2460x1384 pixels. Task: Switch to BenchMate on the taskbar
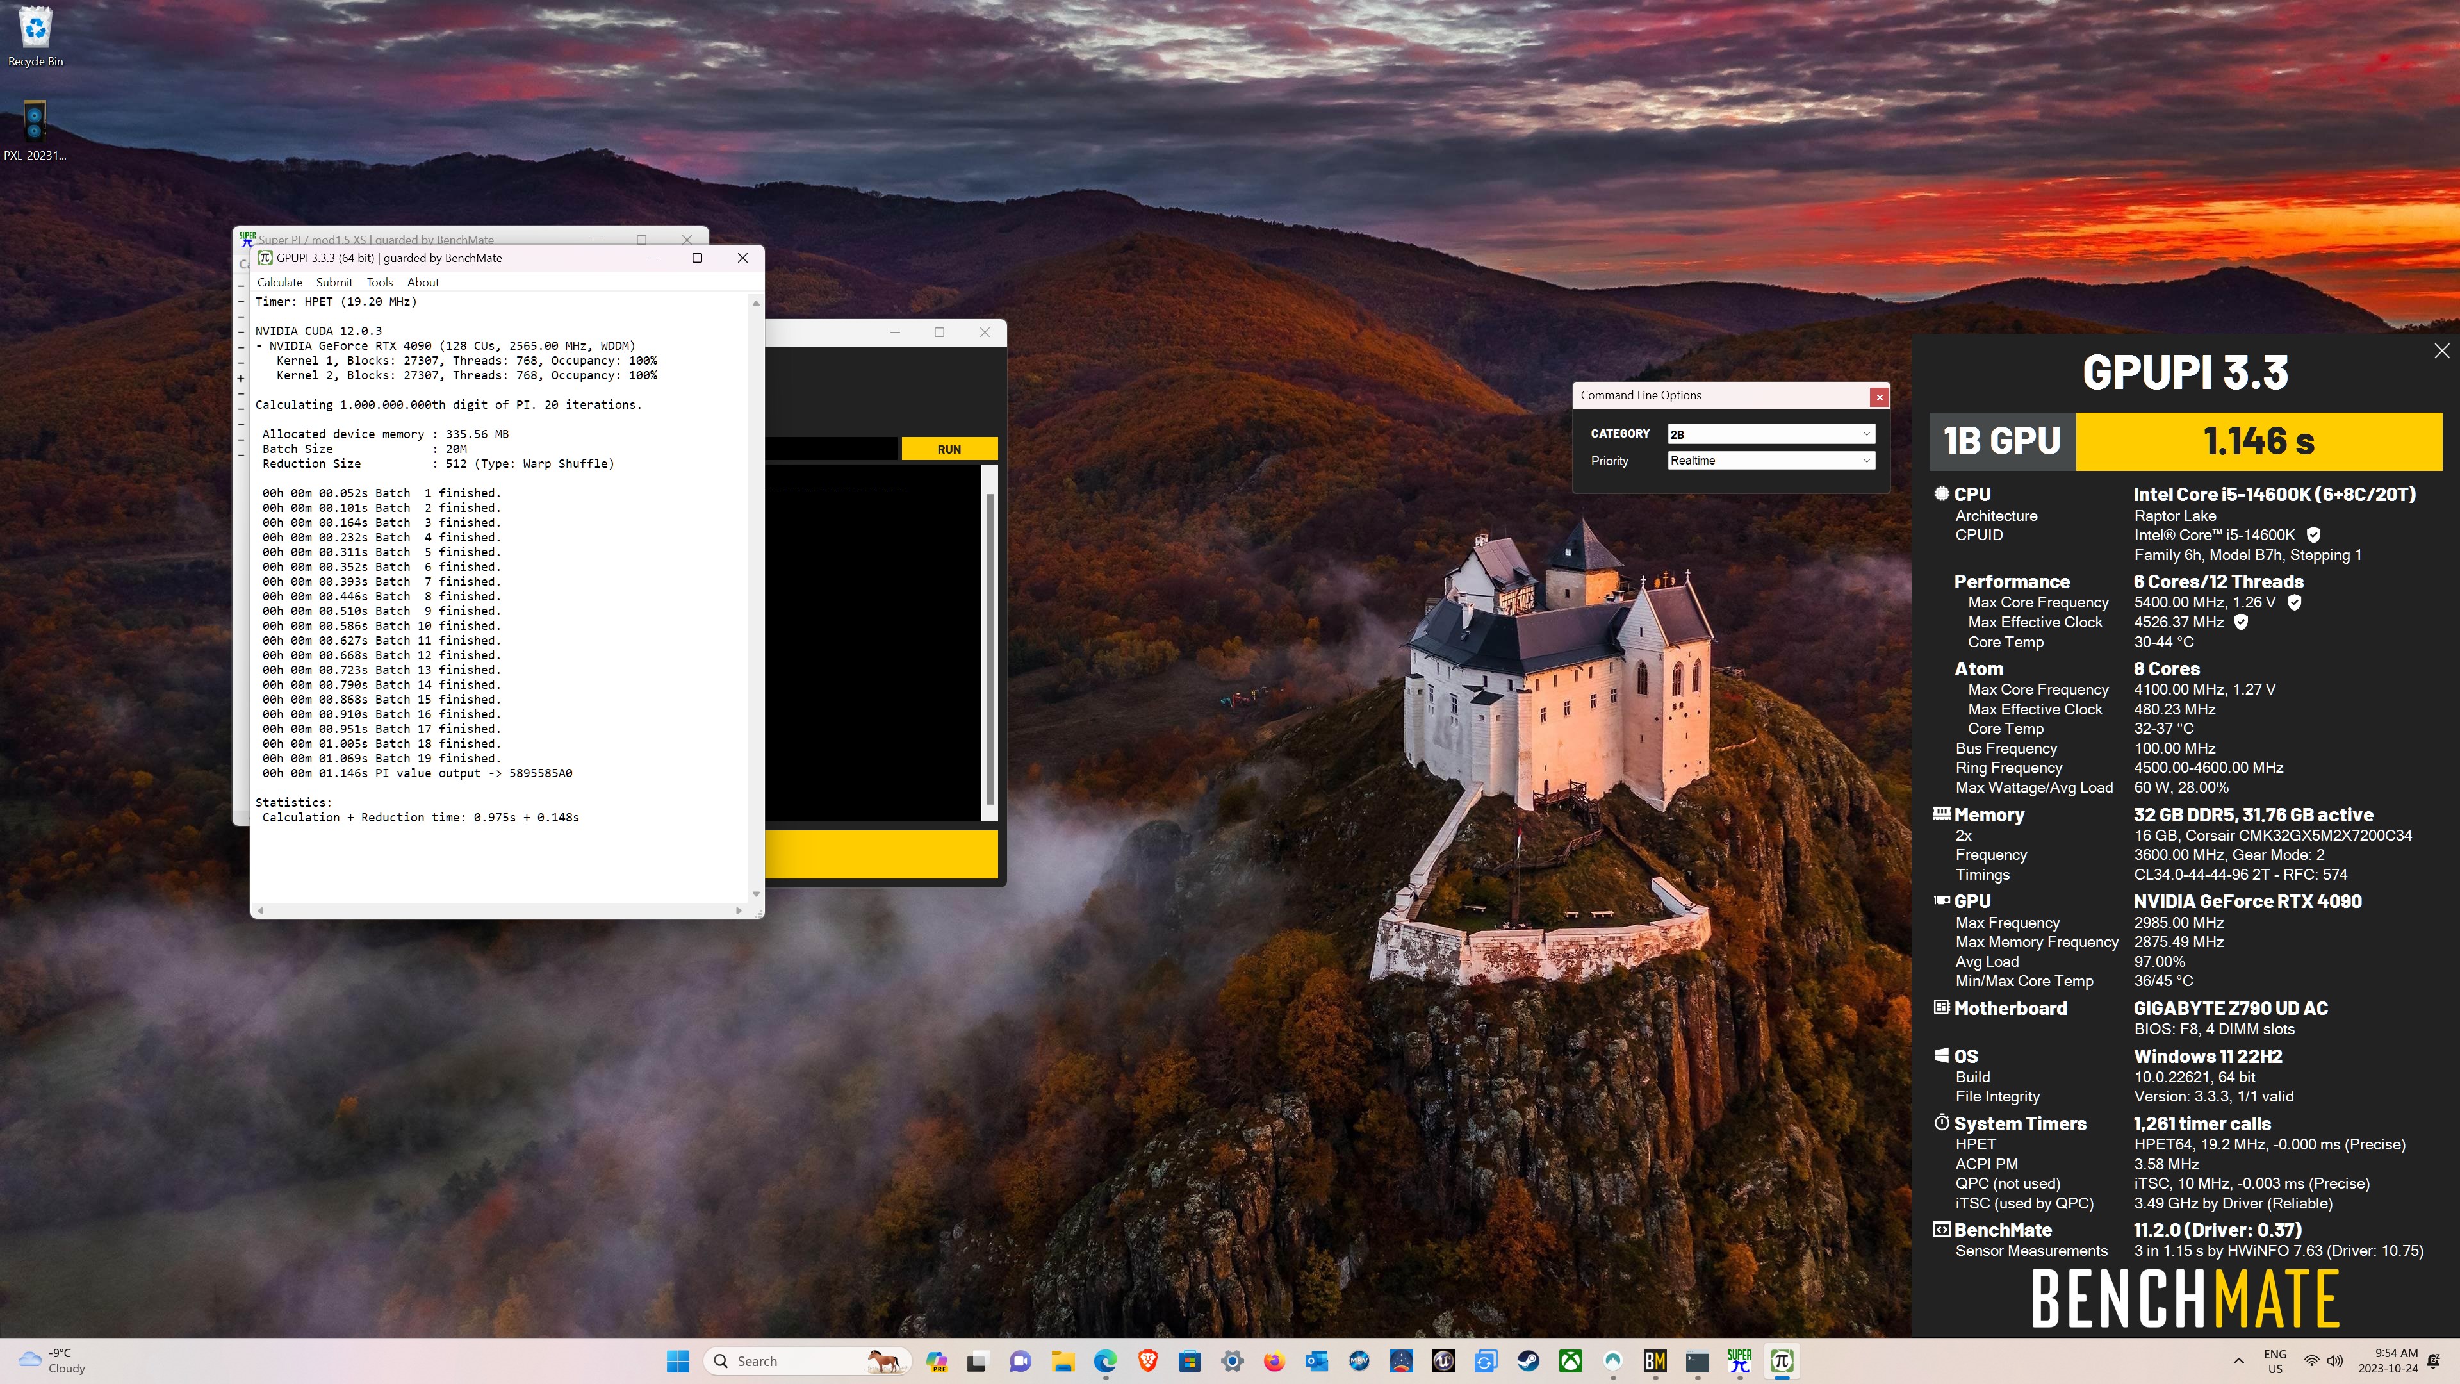coord(1655,1361)
